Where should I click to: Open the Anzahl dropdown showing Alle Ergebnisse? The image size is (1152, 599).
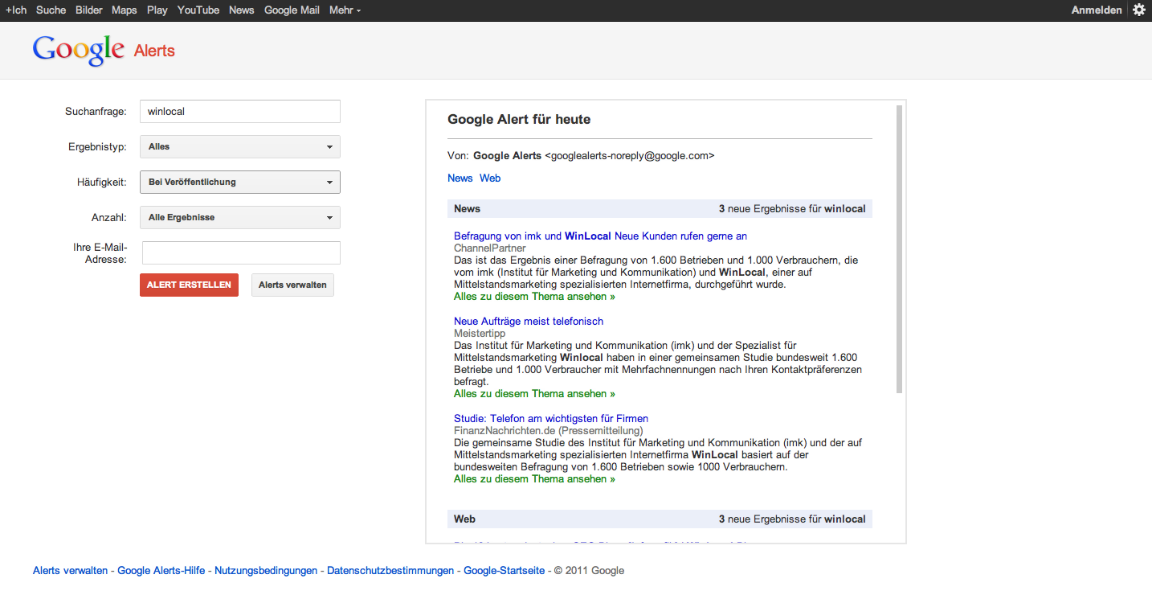pos(240,218)
